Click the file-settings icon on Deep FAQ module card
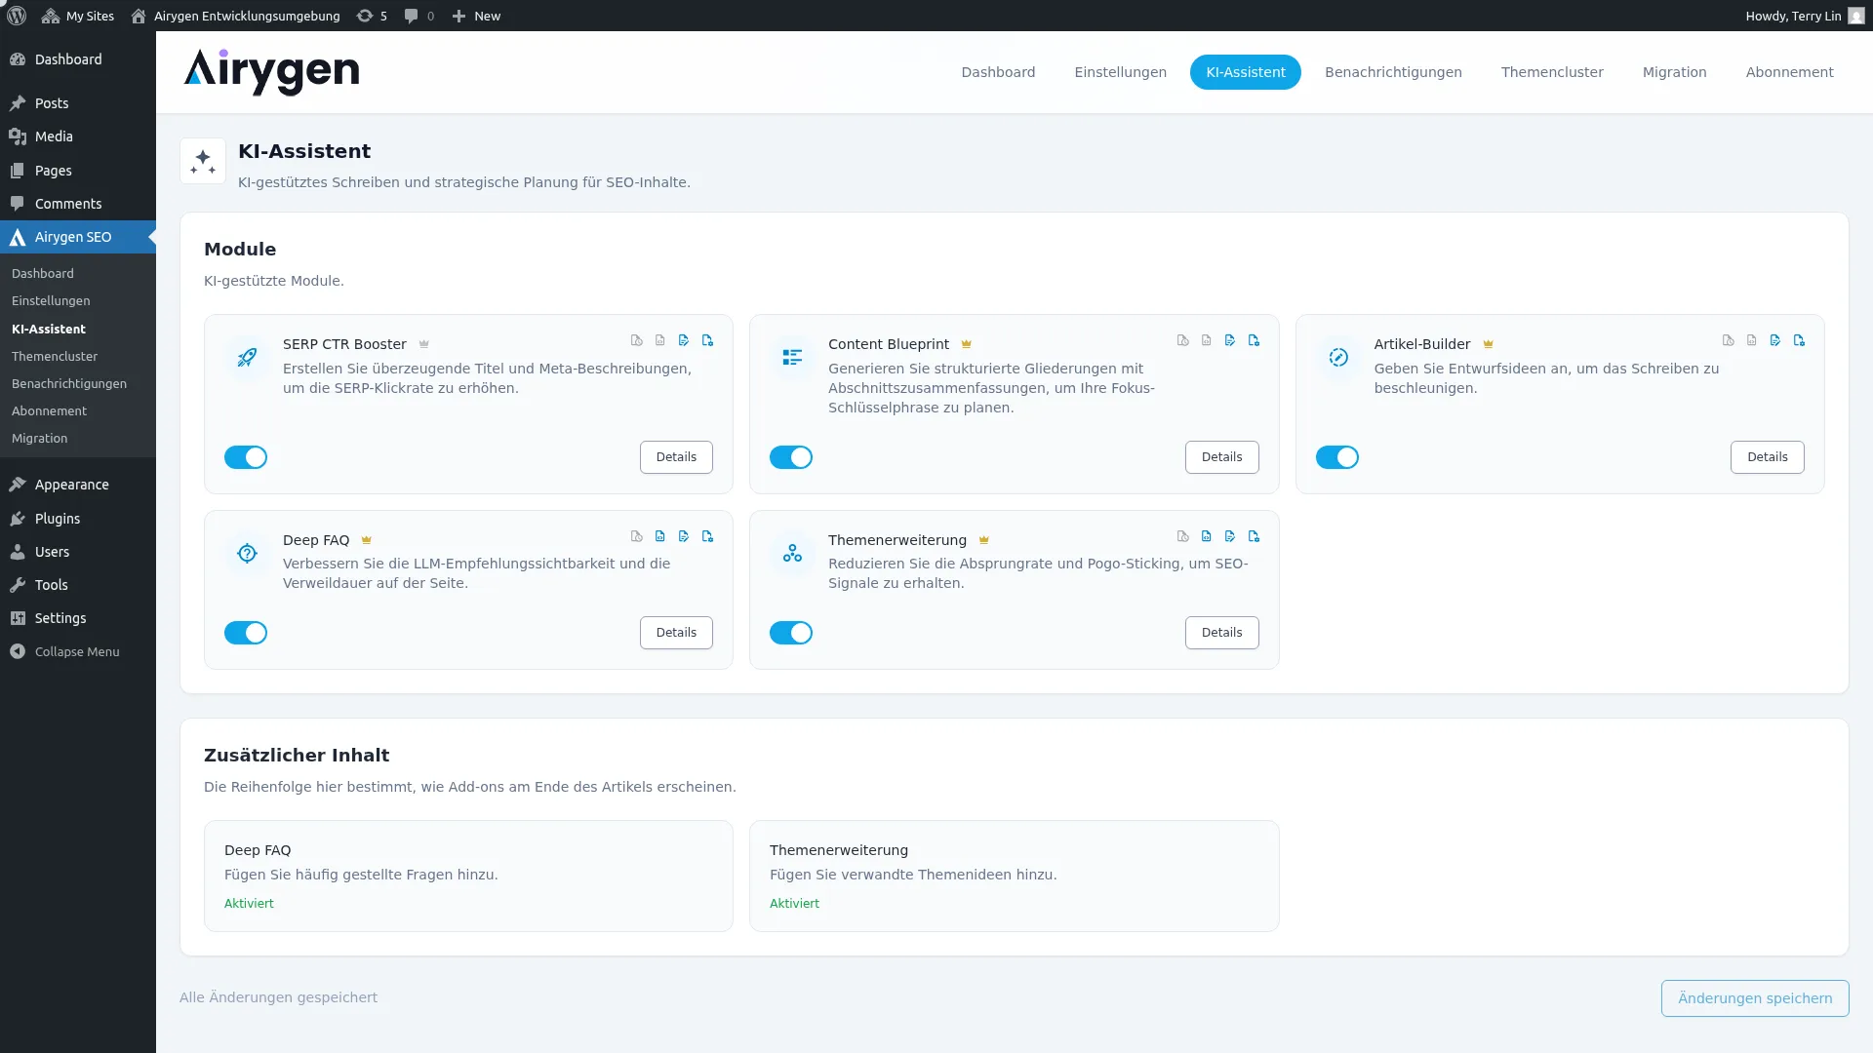The width and height of the screenshot is (1873, 1053). tap(707, 536)
